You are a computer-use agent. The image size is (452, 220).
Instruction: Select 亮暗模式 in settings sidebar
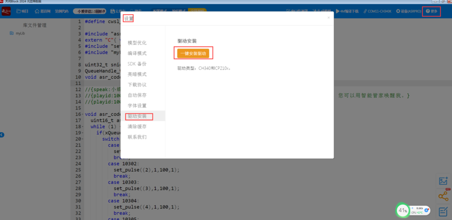click(137, 74)
